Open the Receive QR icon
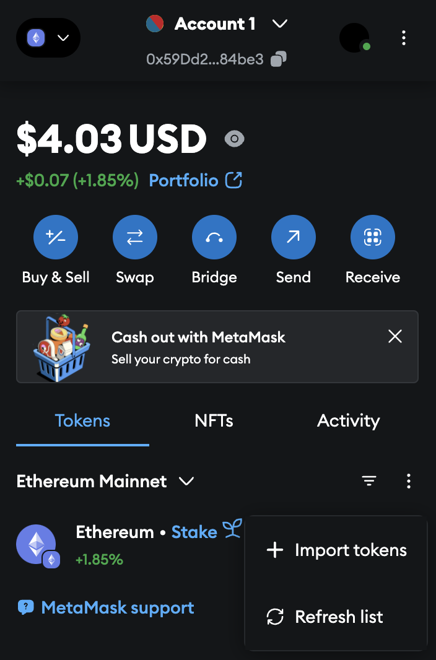The image size is (436, 660). tap(372, 237)
